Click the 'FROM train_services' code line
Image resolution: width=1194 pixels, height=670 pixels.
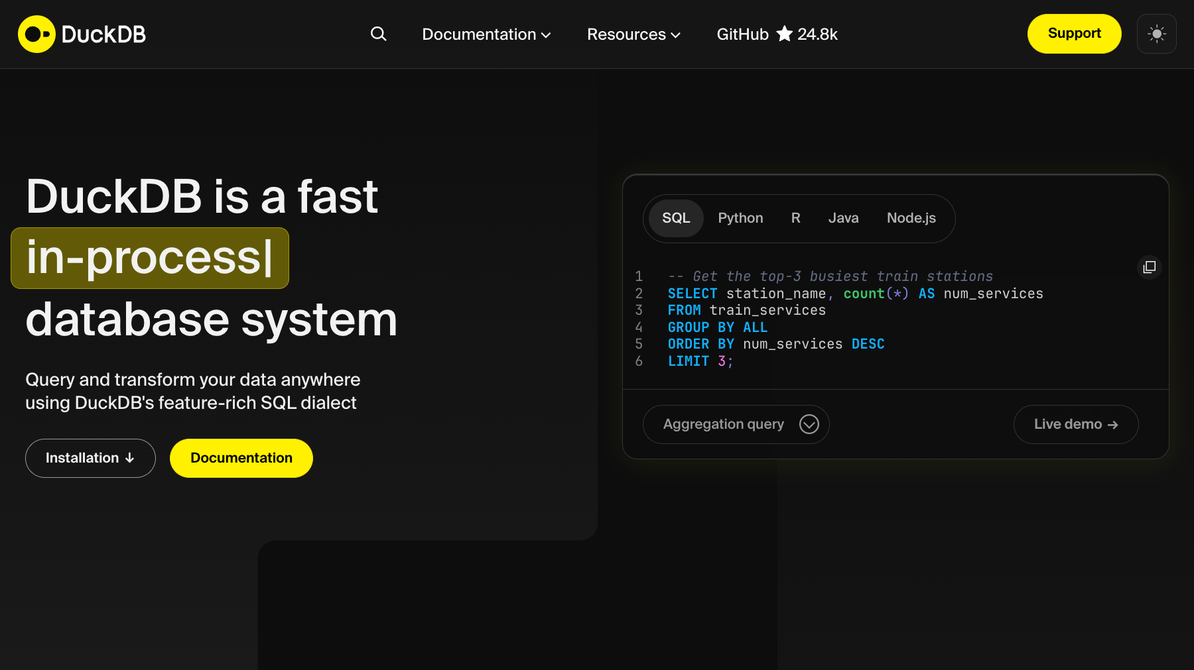(x=746, y=310)
